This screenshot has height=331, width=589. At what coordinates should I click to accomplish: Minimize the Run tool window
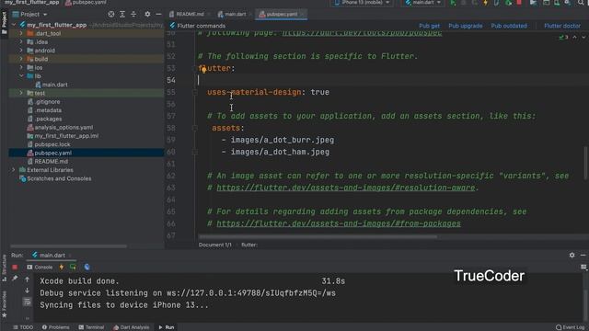(x=583, y=256)
